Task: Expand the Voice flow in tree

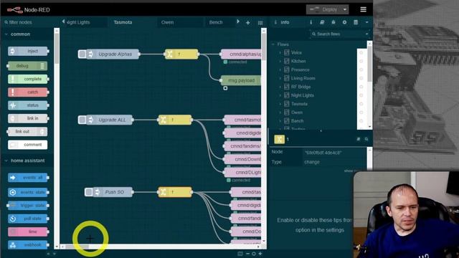Action: 280,52
